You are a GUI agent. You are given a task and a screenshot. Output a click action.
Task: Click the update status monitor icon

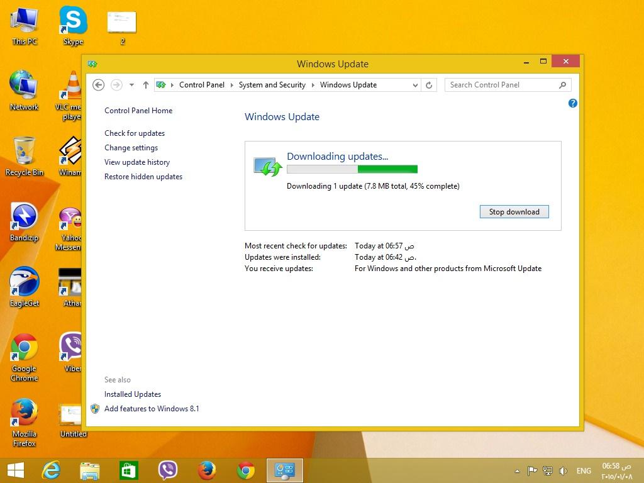click(267, 166)
